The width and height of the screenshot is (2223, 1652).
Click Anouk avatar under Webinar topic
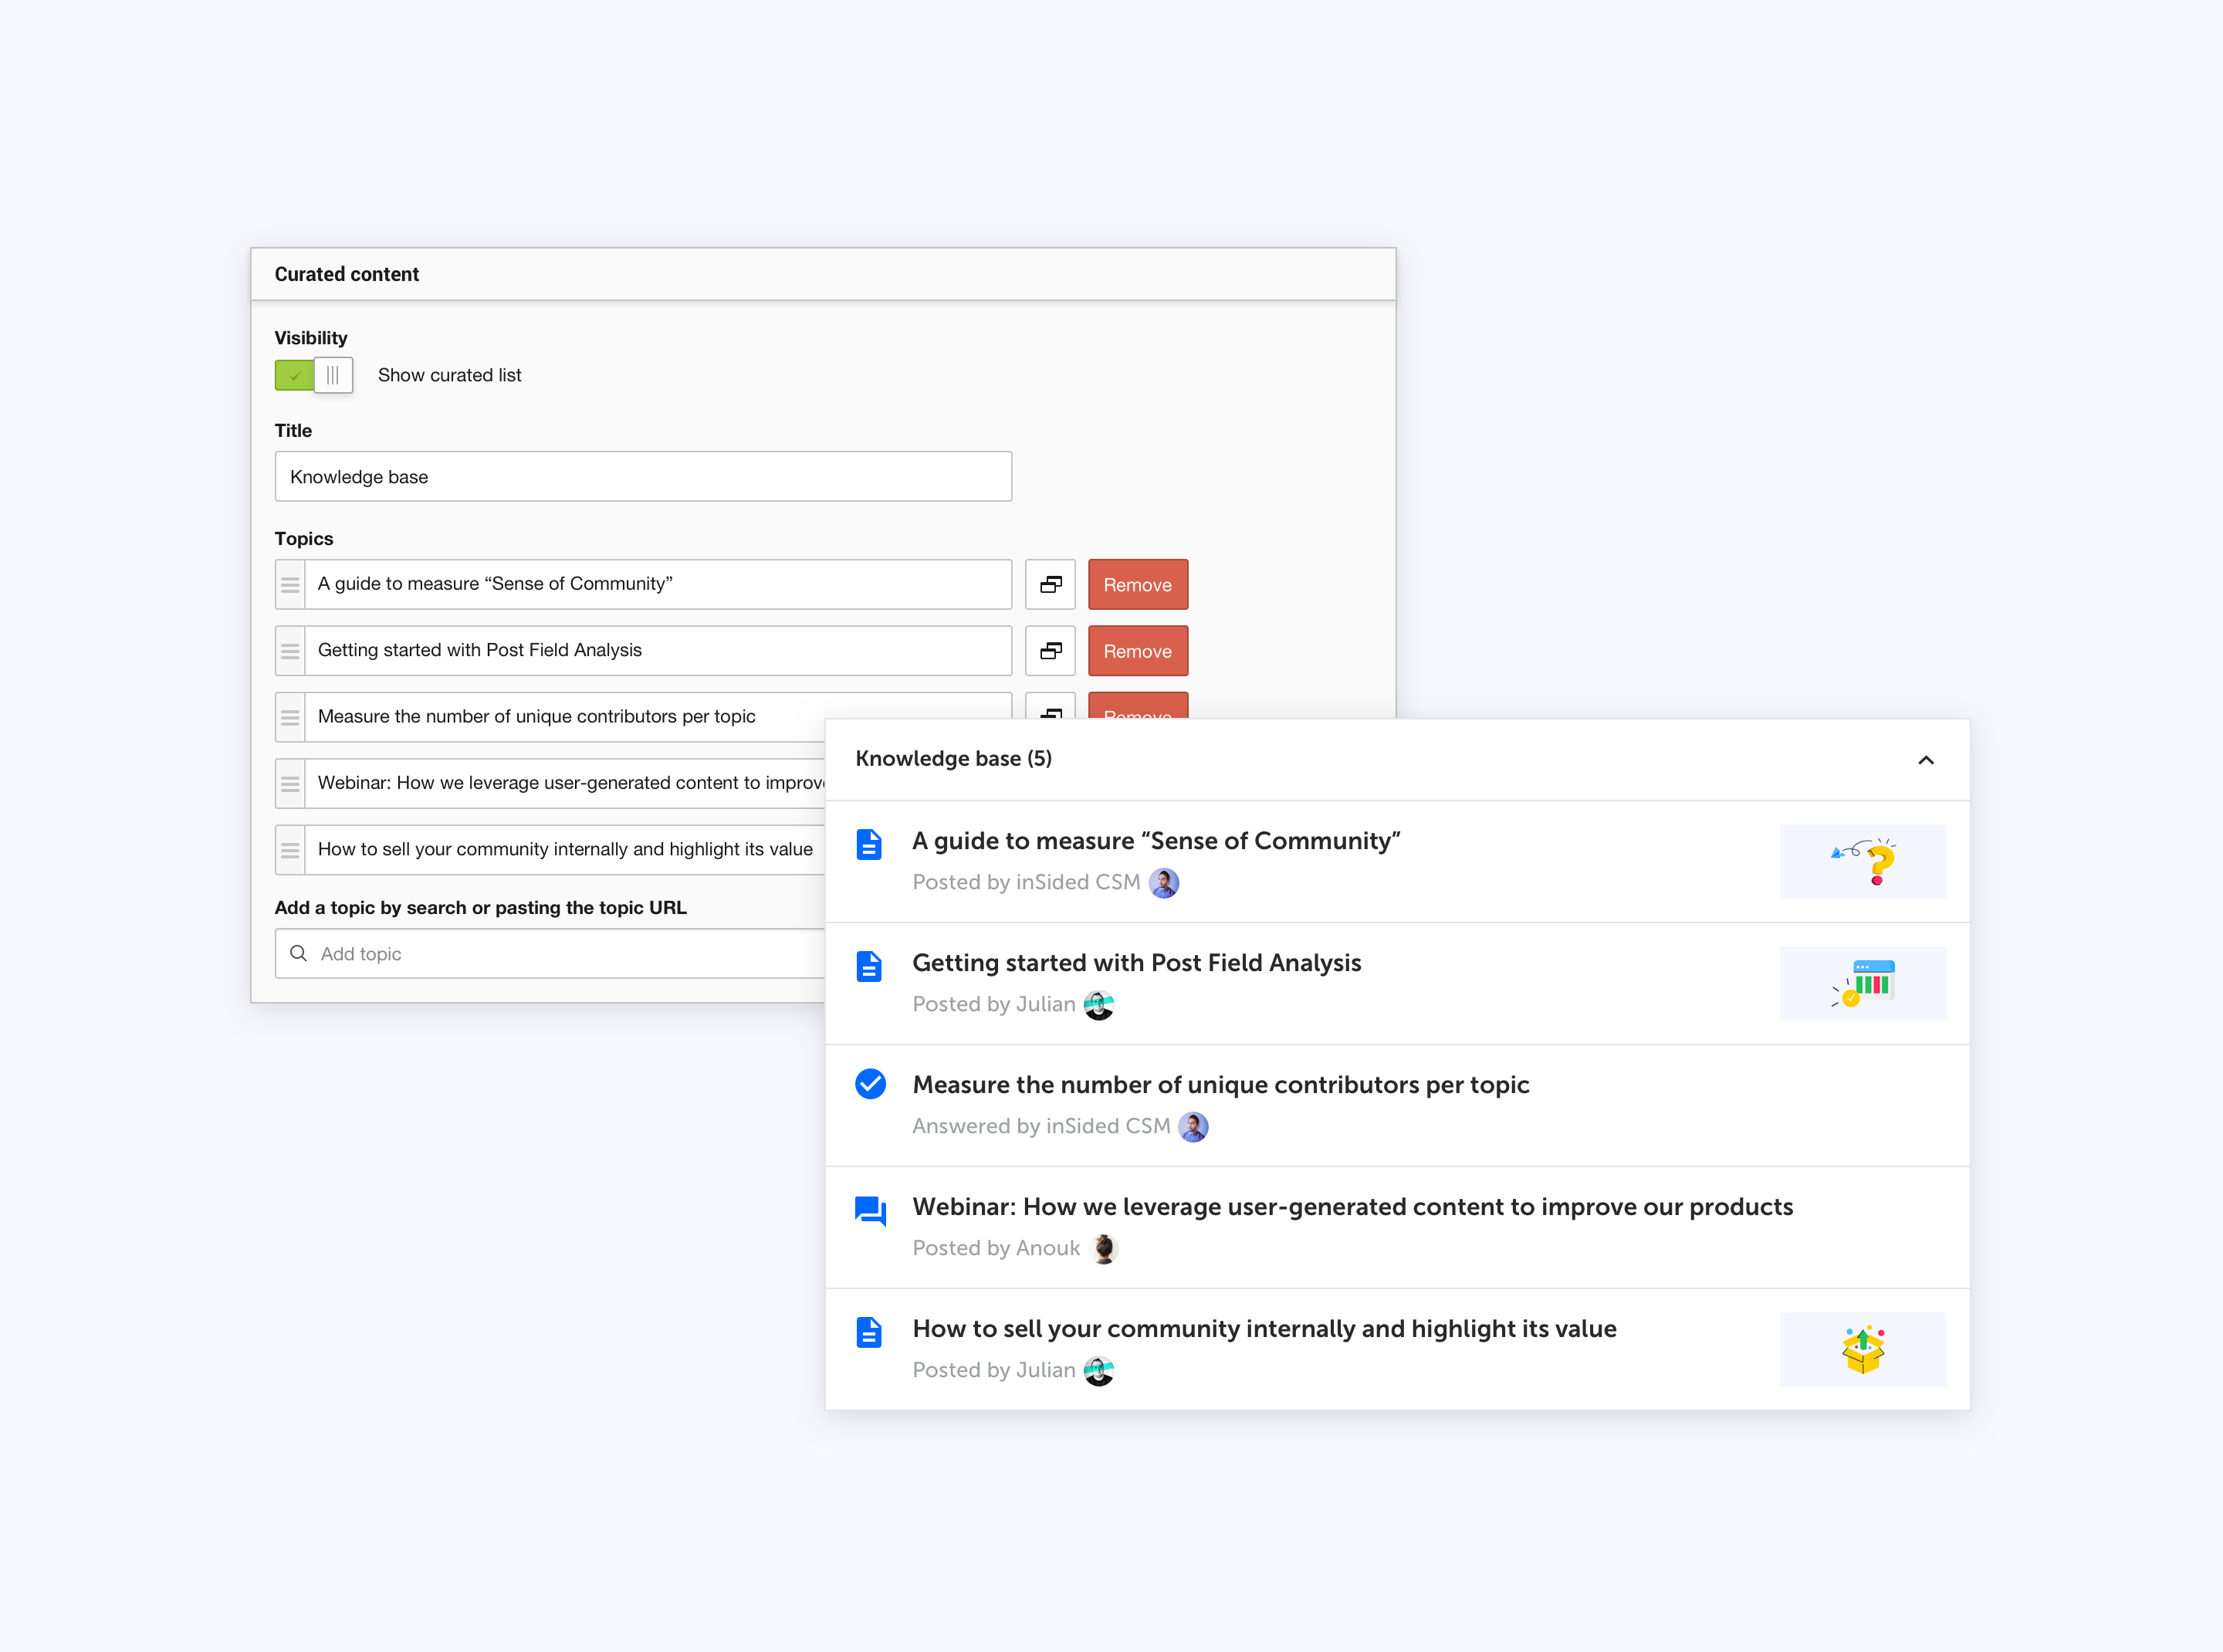(1104, 1249)
